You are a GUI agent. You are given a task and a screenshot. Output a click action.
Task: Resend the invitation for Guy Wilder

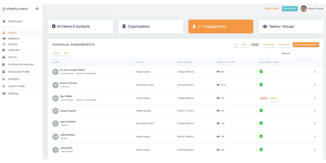(274, 98)
